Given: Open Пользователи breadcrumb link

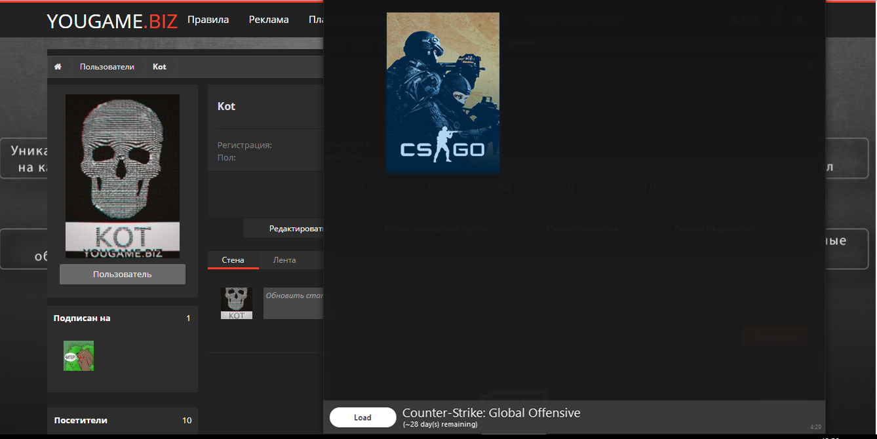Looking at the screenshot, I should [x=107, y=67].
